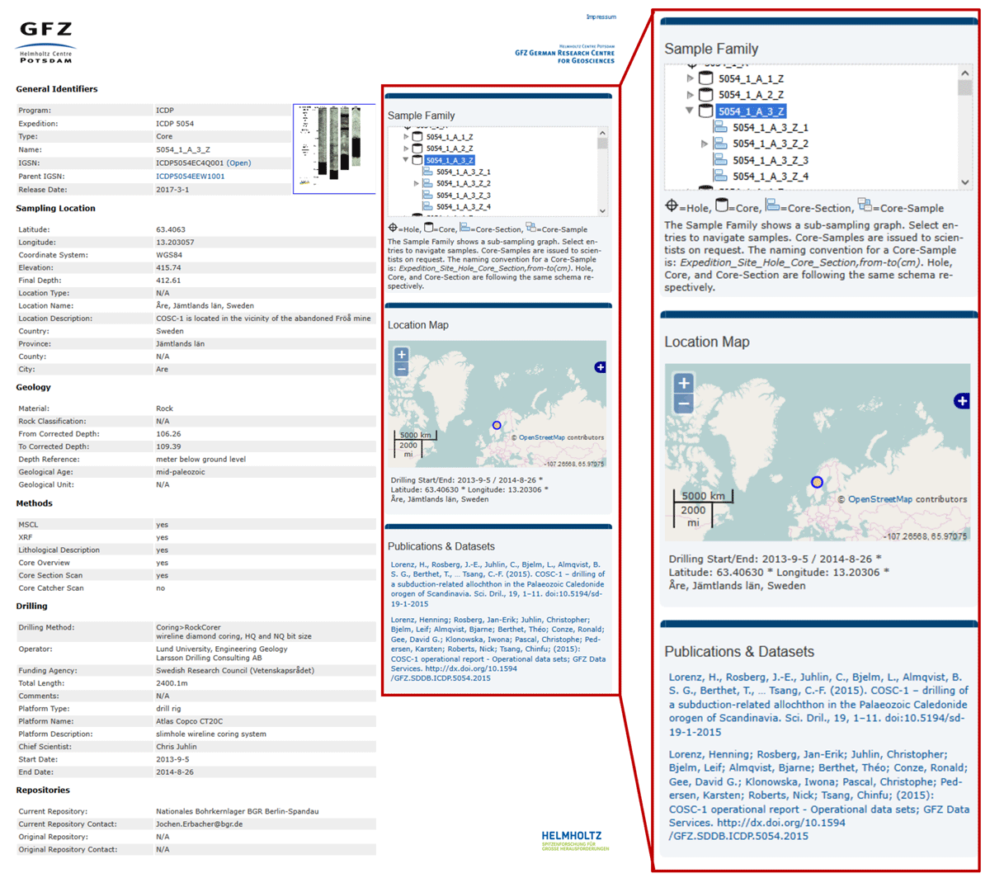Follow the Parent IGSN link ICDP5054EEW1001
This screenshot has width=990, height=878.
click(x=190, y=176)
